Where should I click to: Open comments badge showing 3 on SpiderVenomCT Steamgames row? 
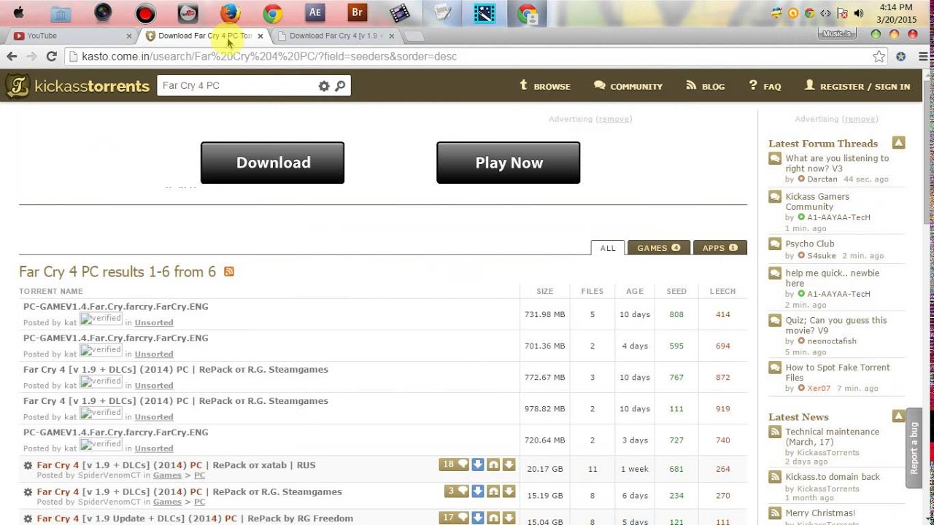[456, 491]
